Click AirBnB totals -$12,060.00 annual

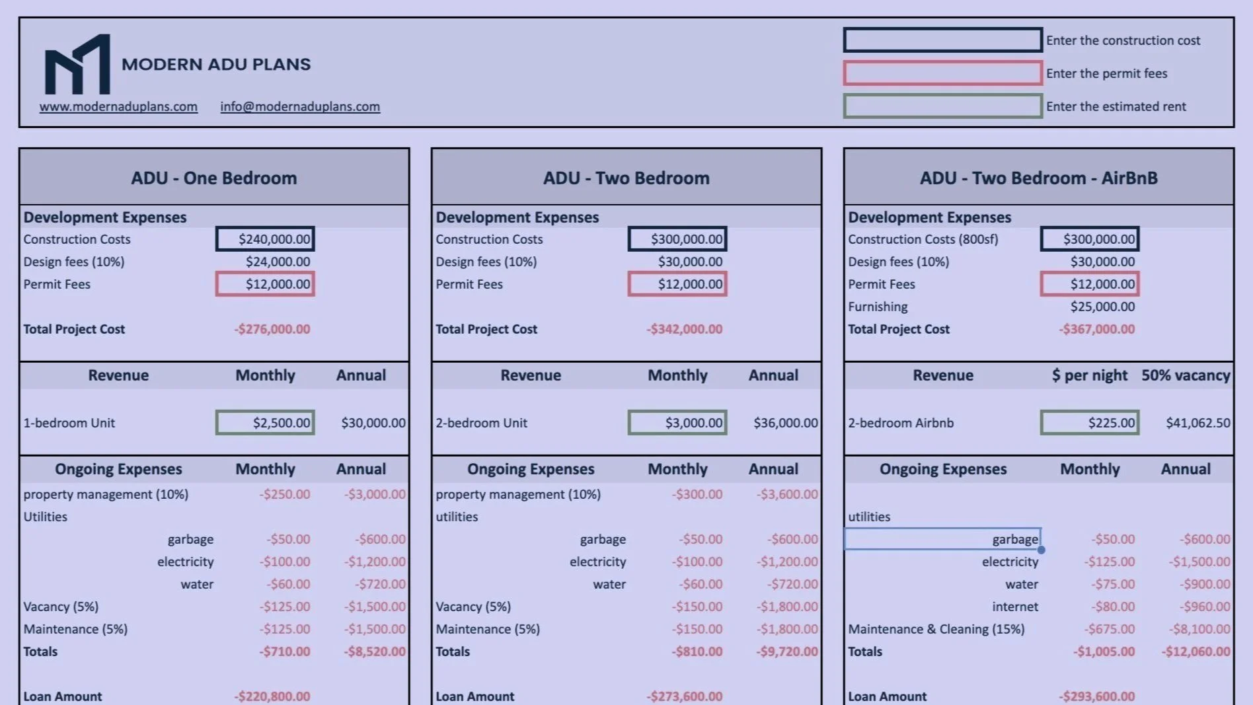[1196, 651]
